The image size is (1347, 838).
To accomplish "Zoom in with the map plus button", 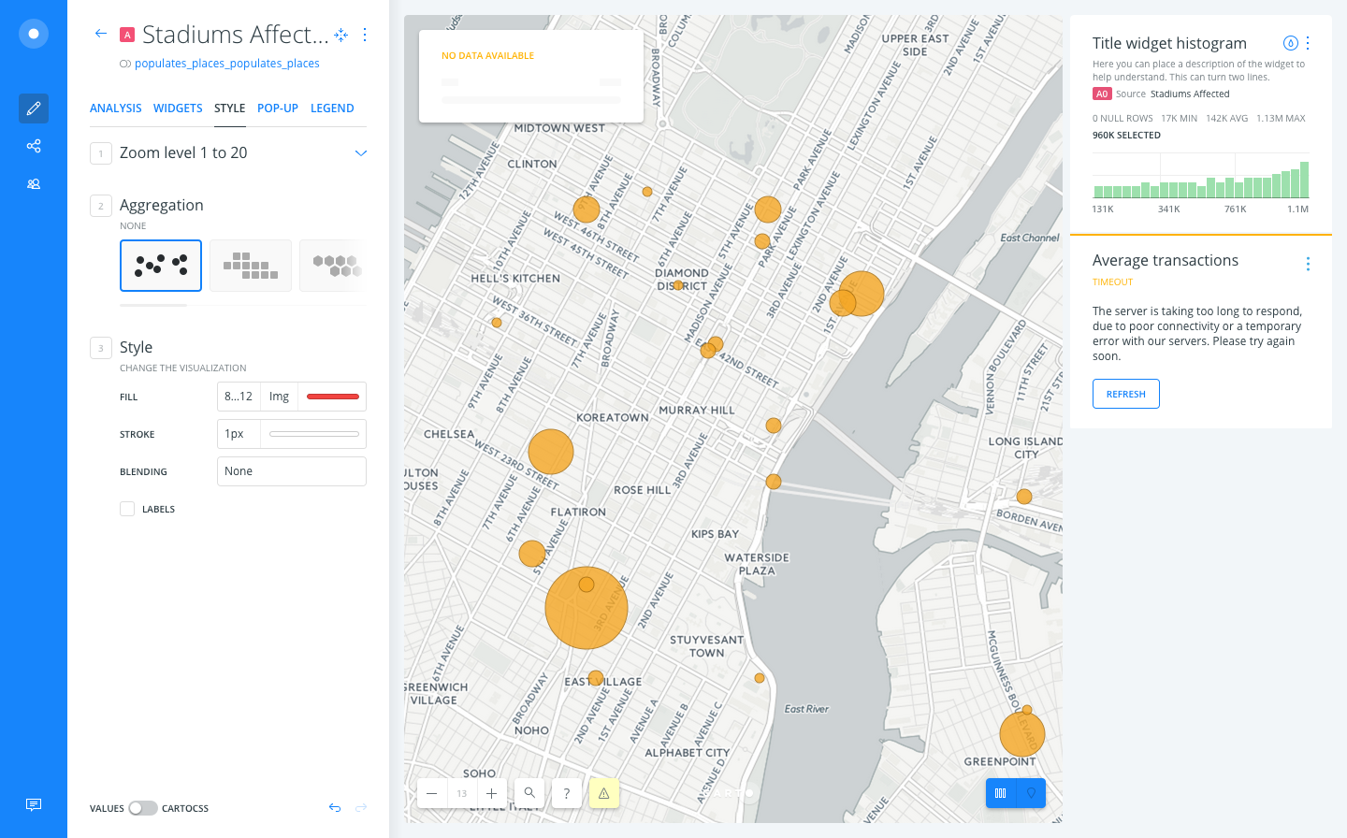I will 491,793.
